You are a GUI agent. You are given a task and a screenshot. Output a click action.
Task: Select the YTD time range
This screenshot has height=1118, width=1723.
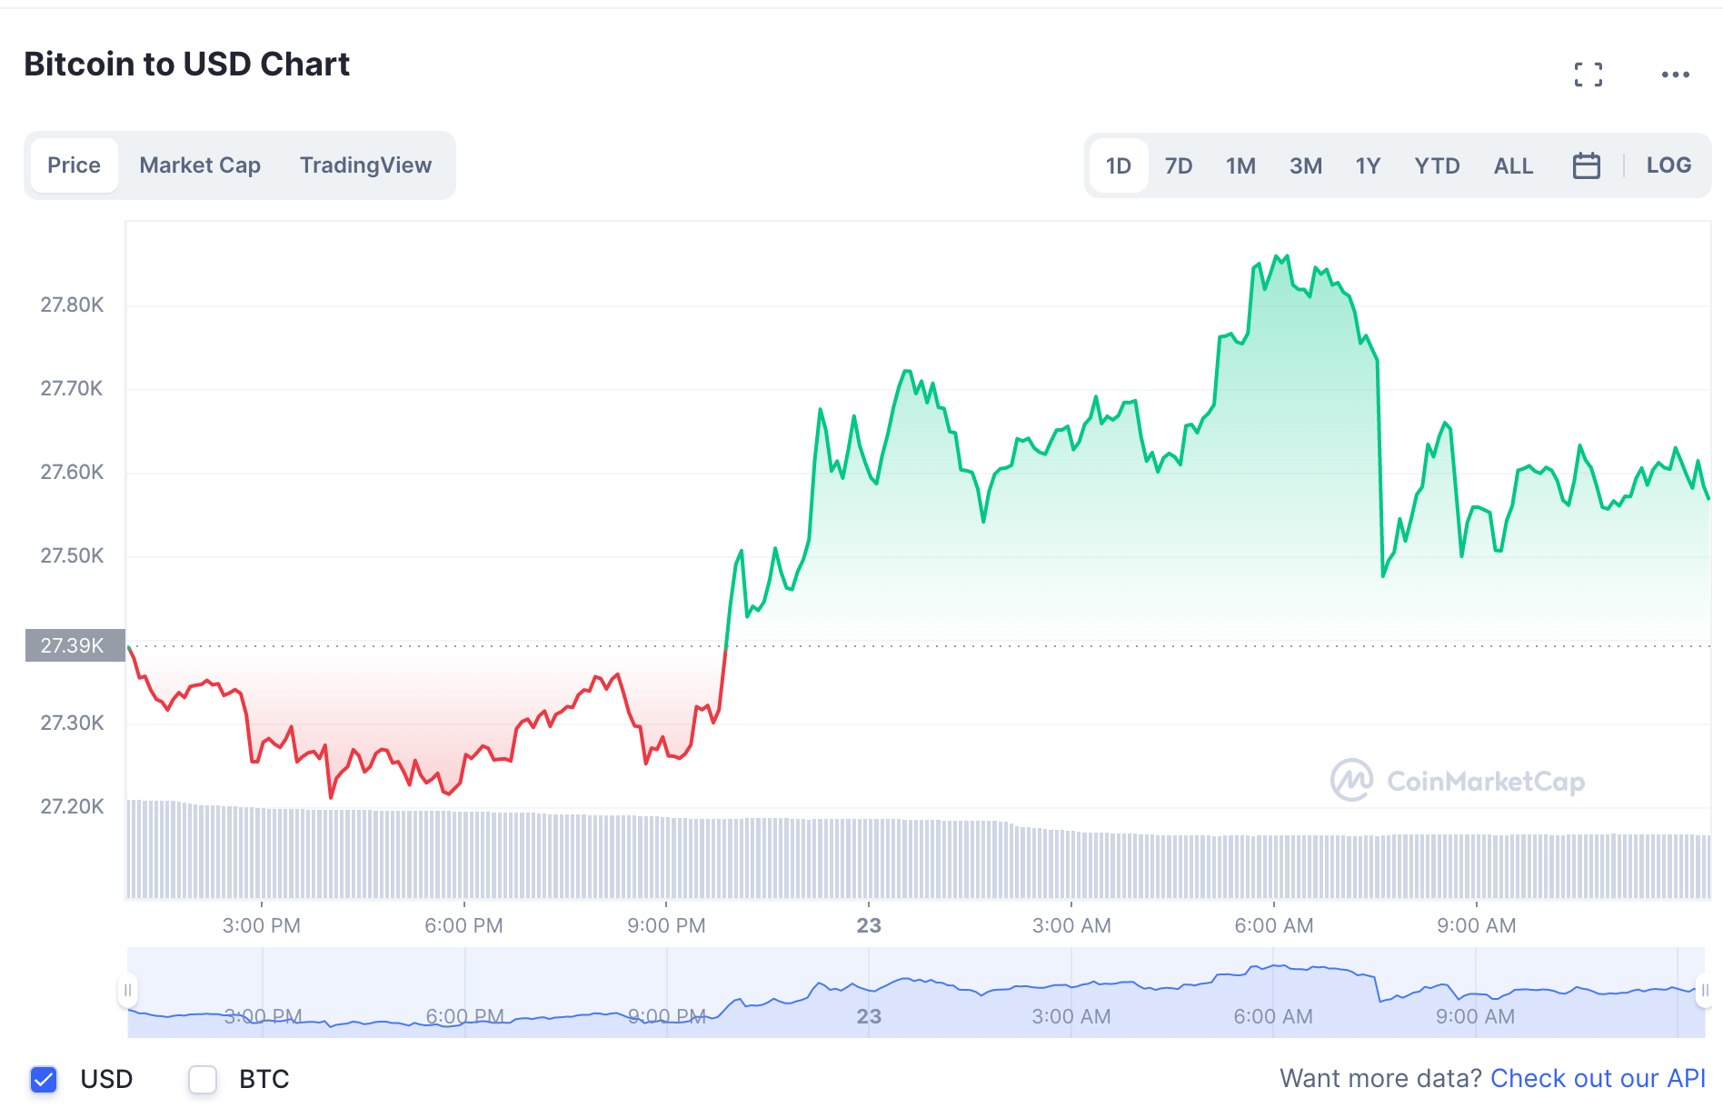1437,165
